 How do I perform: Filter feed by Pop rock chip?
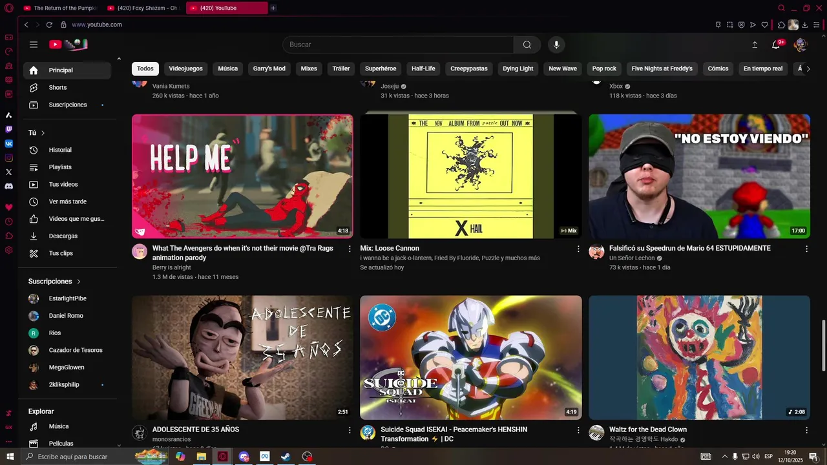(x=604, y=68)
